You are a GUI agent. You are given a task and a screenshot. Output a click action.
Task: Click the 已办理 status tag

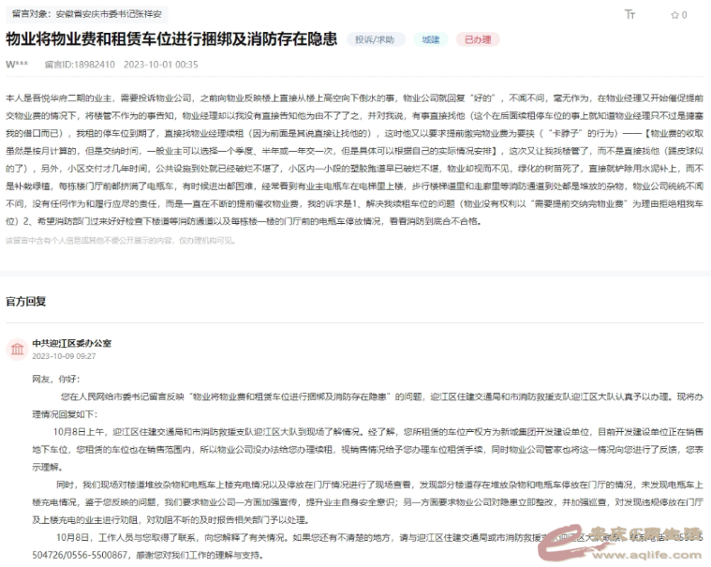click(x=478, y=40)
